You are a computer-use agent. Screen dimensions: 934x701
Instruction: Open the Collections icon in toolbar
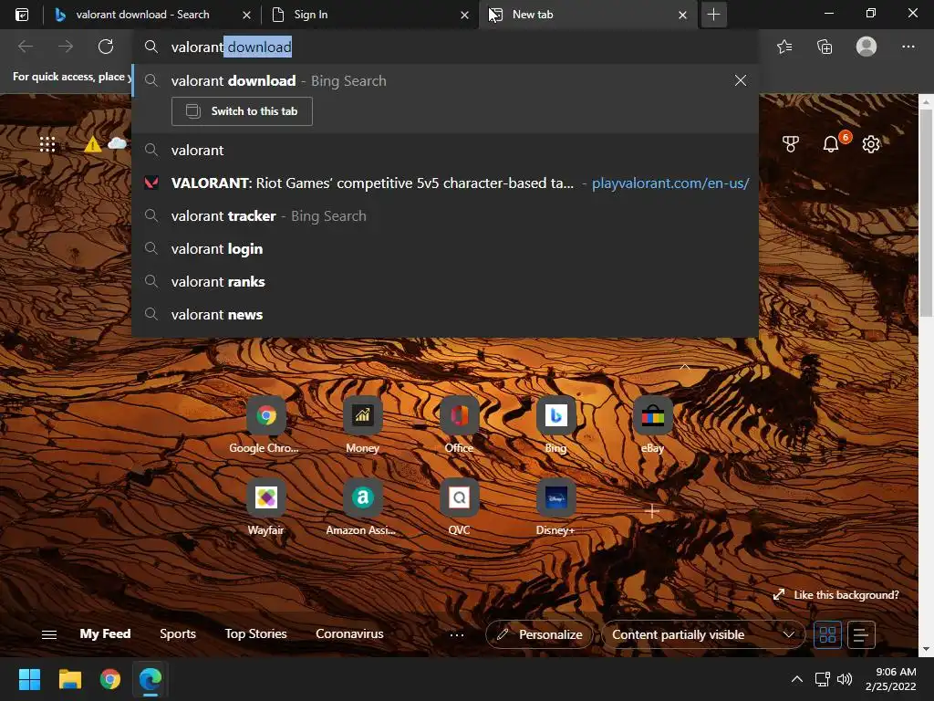tap(825, 47)
